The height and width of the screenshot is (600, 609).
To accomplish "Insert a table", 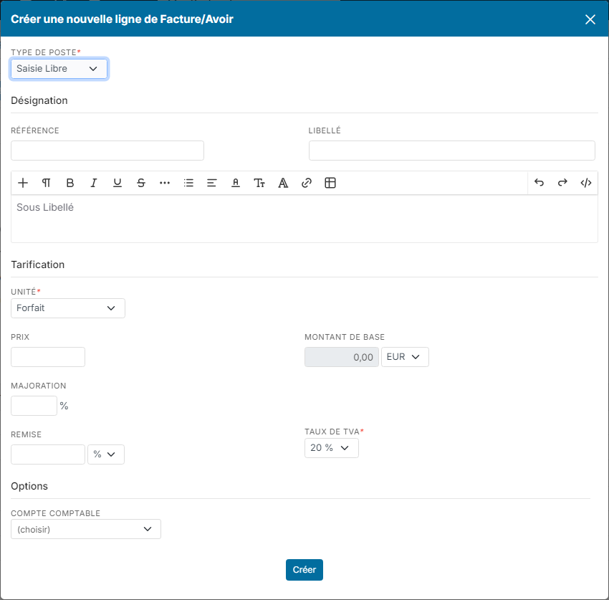I will coord(330,183).
